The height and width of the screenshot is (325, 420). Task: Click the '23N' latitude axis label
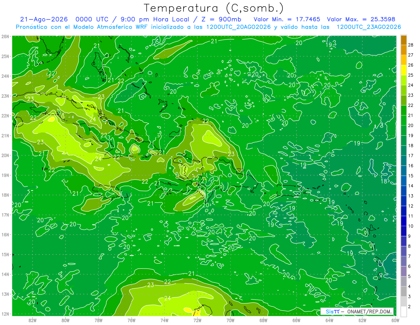pyautogui.click(x=5, y=96)
